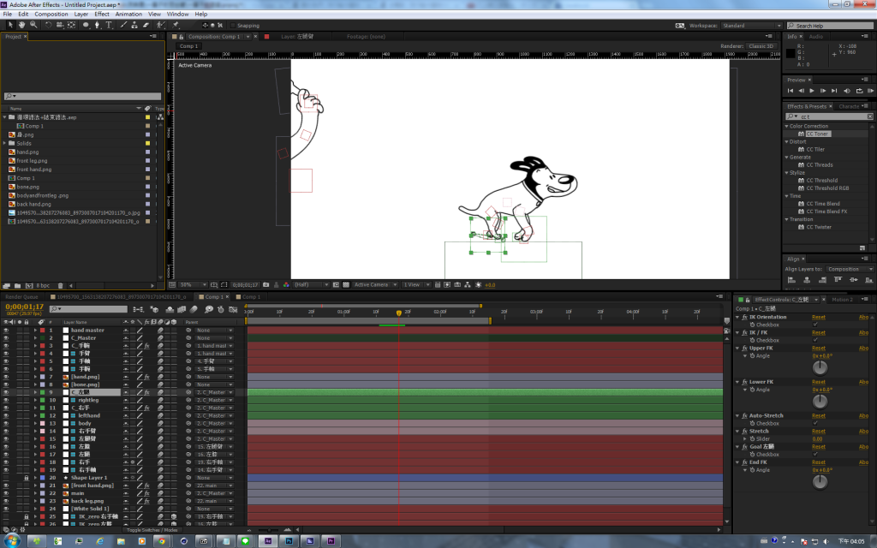Reset the Upper FK effect
877x548 pixels.
click(x=818, y=348)
